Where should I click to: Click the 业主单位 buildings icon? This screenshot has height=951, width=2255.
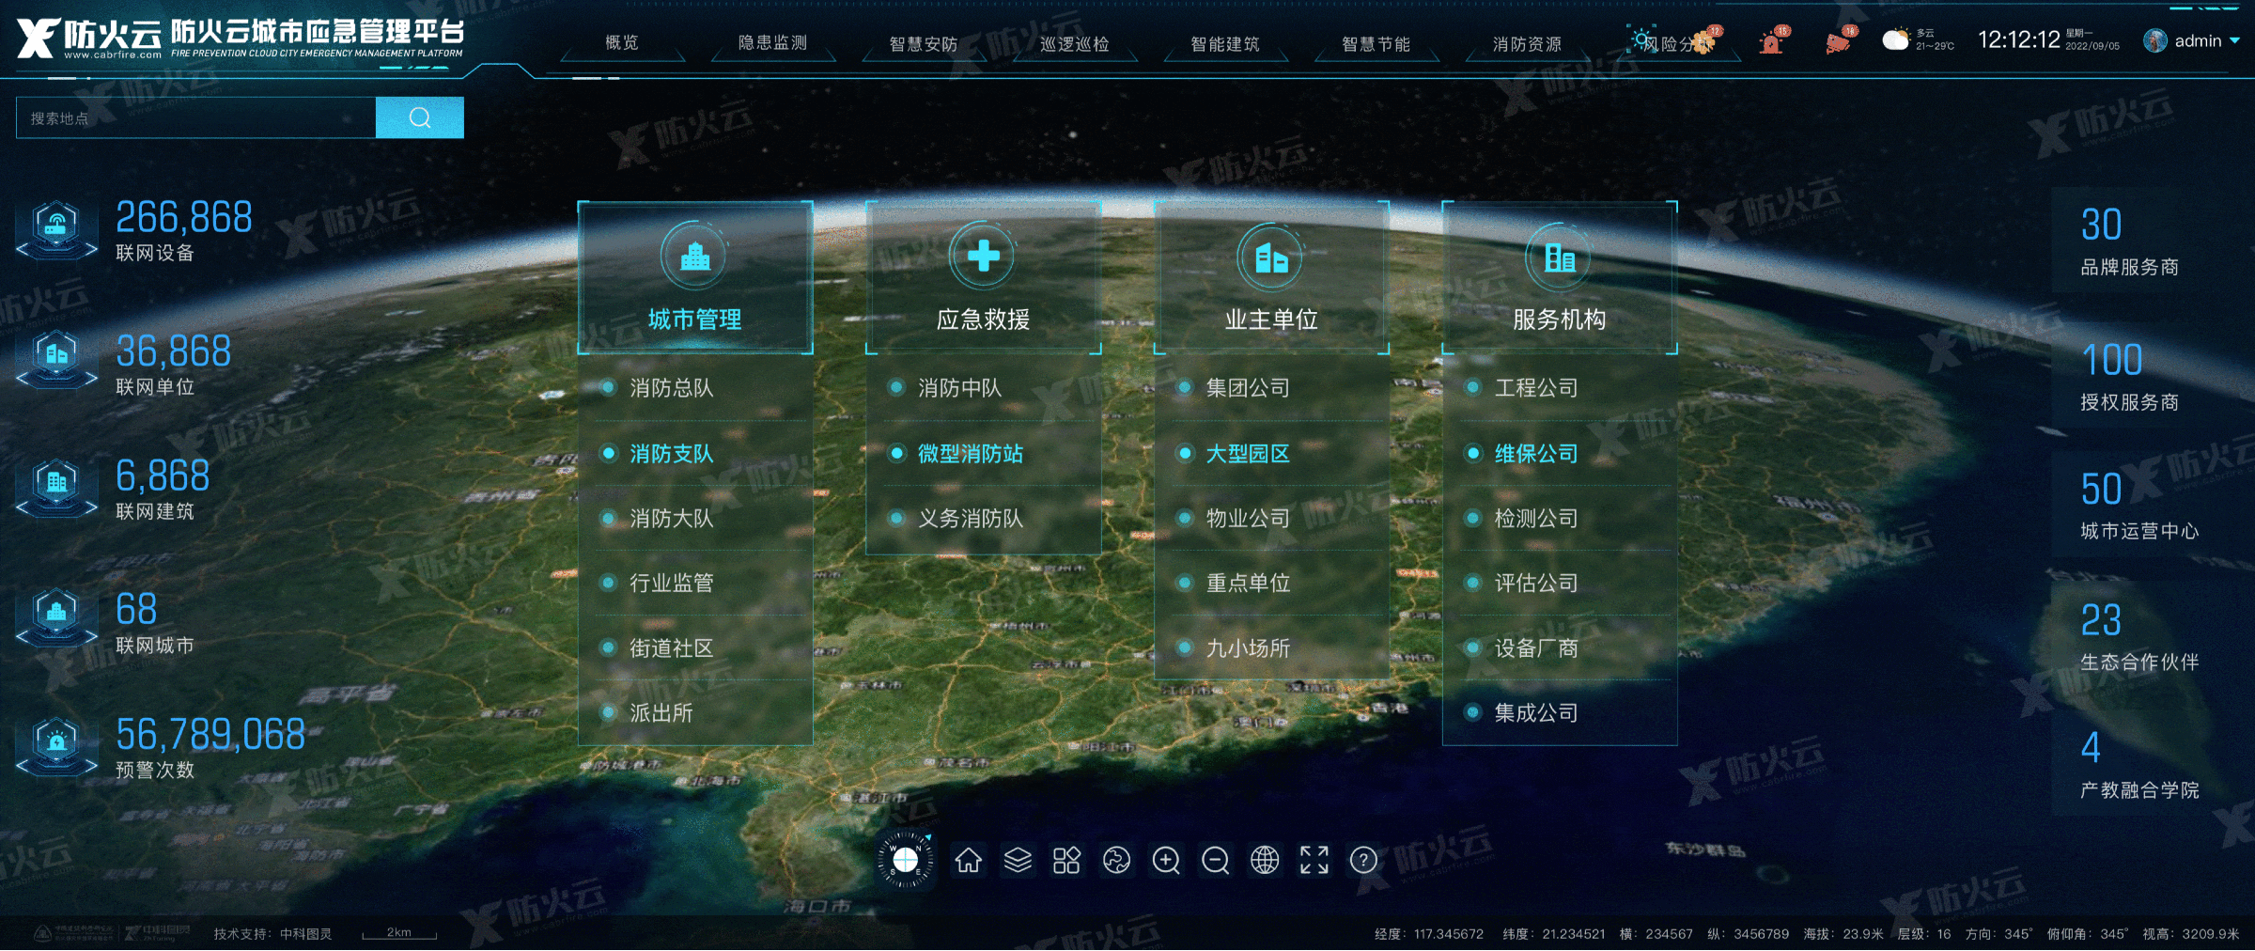pos(1271,256)
